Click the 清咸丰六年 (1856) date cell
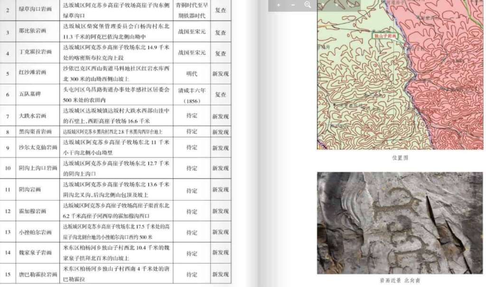This screenshot has width=486, height=287. pos(192,94)
